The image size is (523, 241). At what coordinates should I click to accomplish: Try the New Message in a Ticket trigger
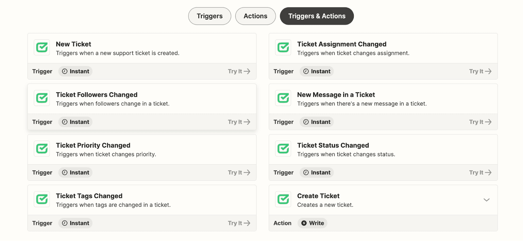click(x=480, y=122)
